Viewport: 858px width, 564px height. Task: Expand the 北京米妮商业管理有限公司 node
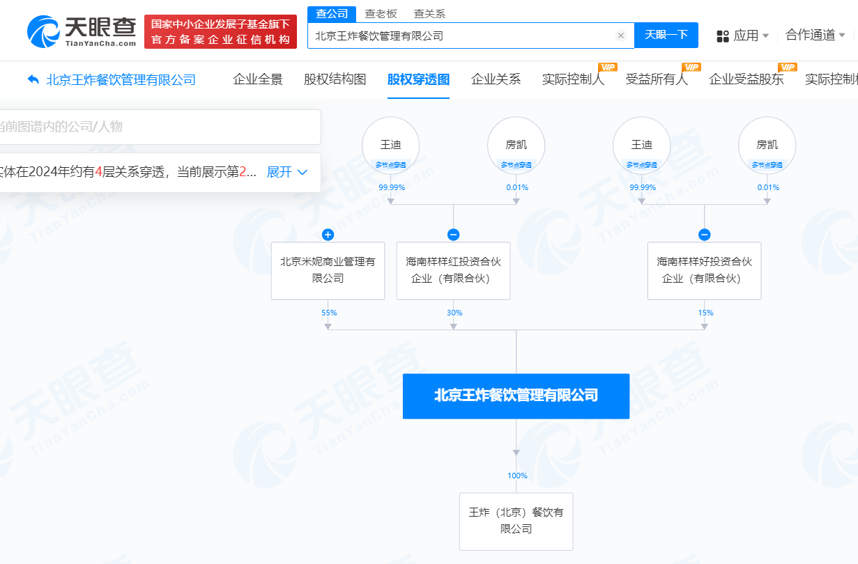pyautogui.click(x=328, y=235)
